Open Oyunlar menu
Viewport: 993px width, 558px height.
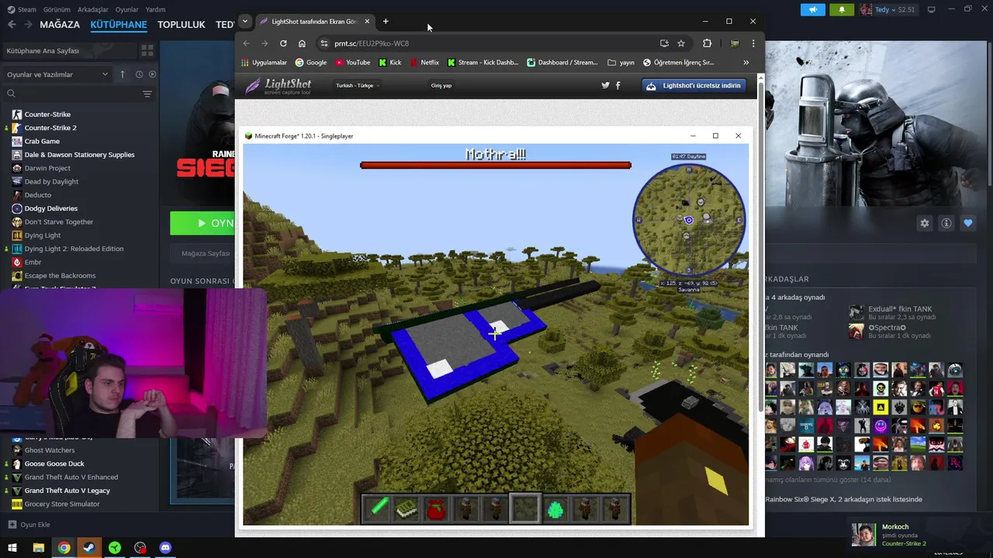point(126,9)
